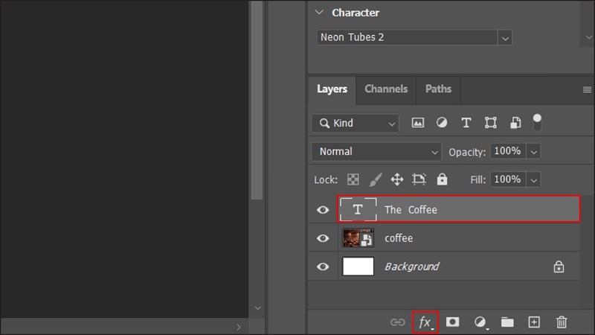Click the Neon Tubes 2 font field
Screen dimensions: 595x335
click(407, 37)
